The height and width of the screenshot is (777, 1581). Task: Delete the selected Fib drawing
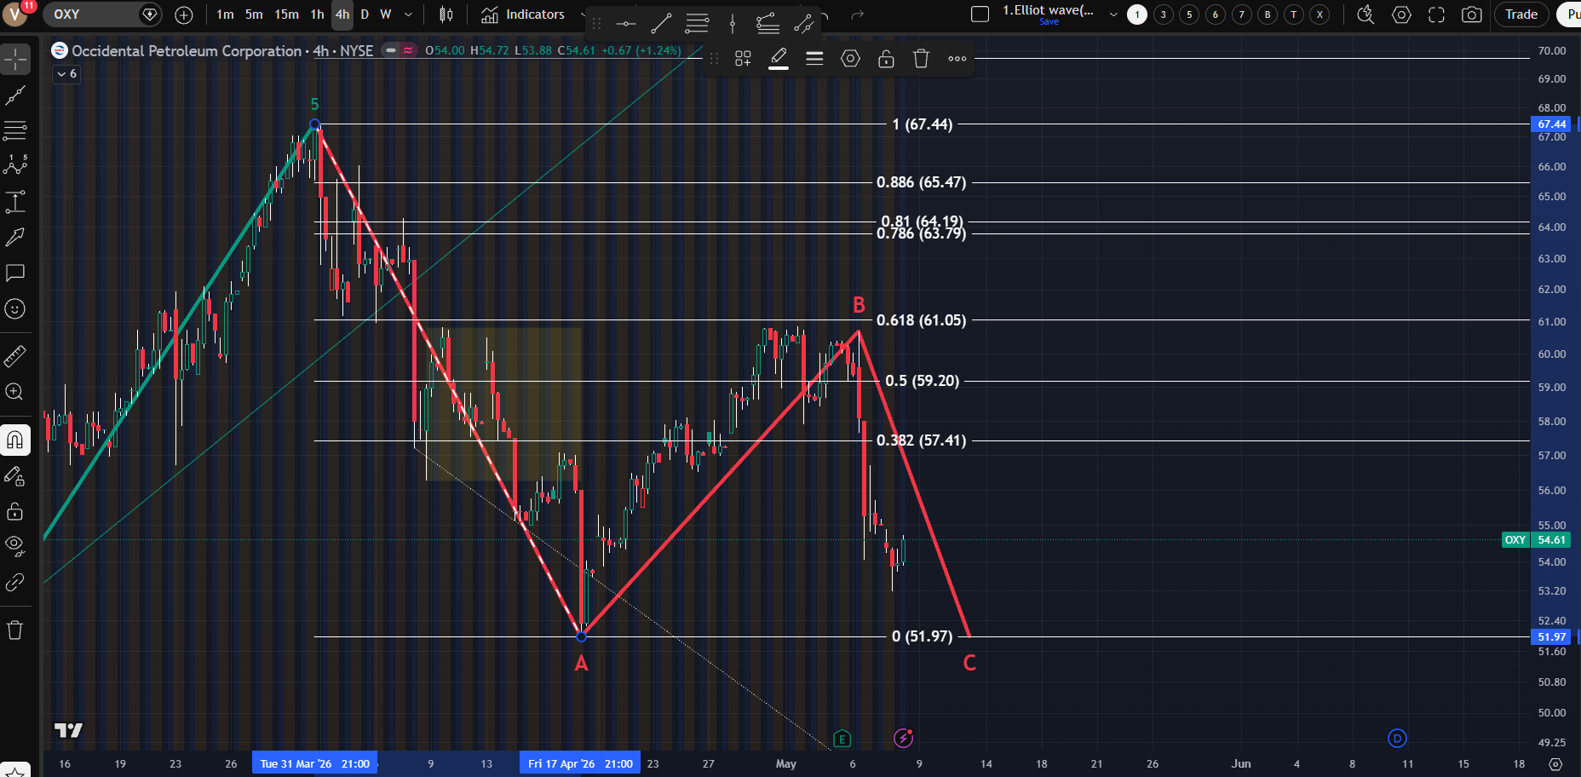pos(921,59)
